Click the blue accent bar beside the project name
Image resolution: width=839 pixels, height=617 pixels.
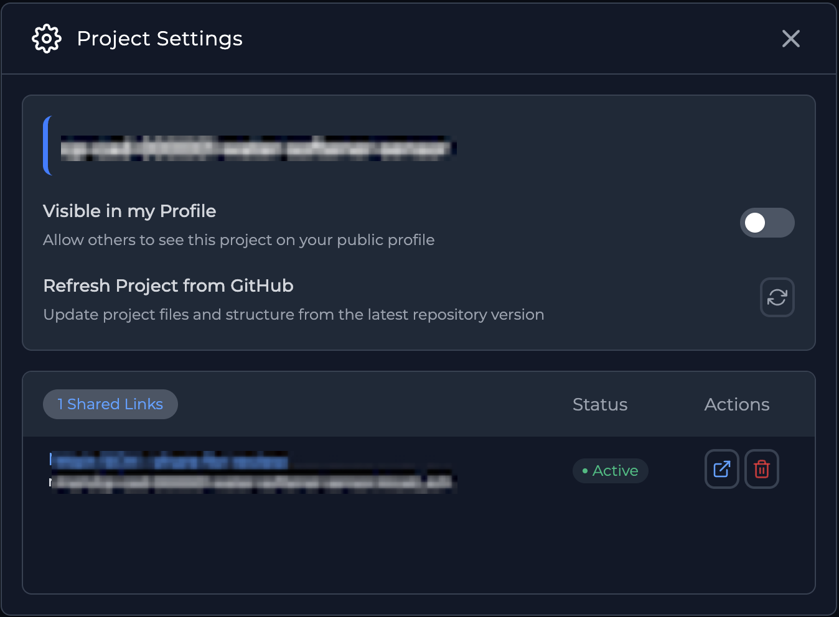[x=47, y=146]
